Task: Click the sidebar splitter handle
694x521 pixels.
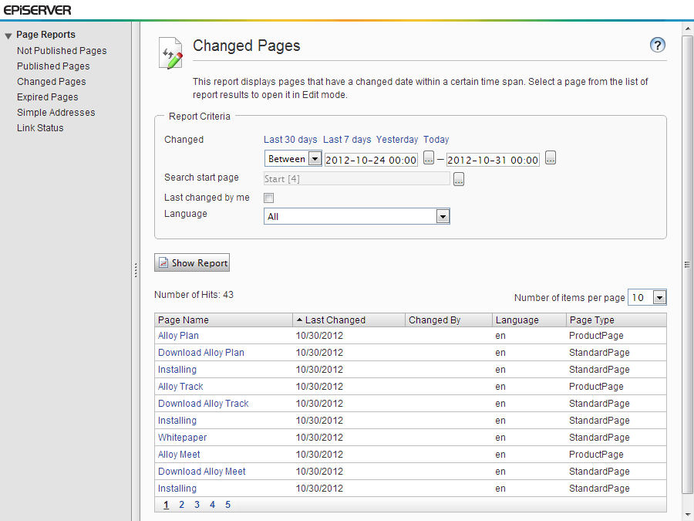Action: tap(136, 270)
